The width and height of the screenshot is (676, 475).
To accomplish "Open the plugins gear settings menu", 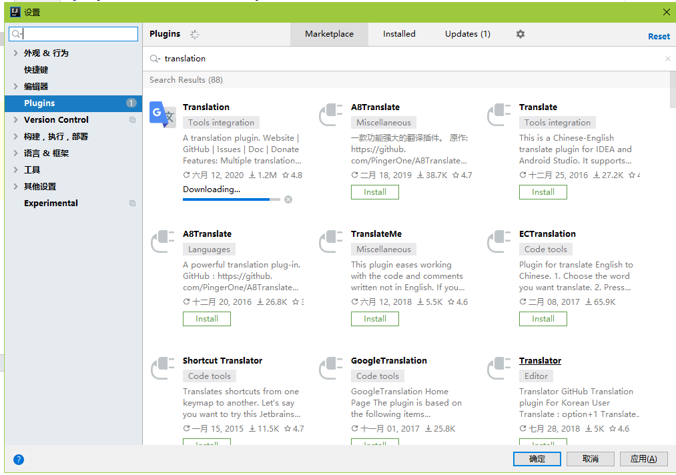I will (x=521, y=34).
